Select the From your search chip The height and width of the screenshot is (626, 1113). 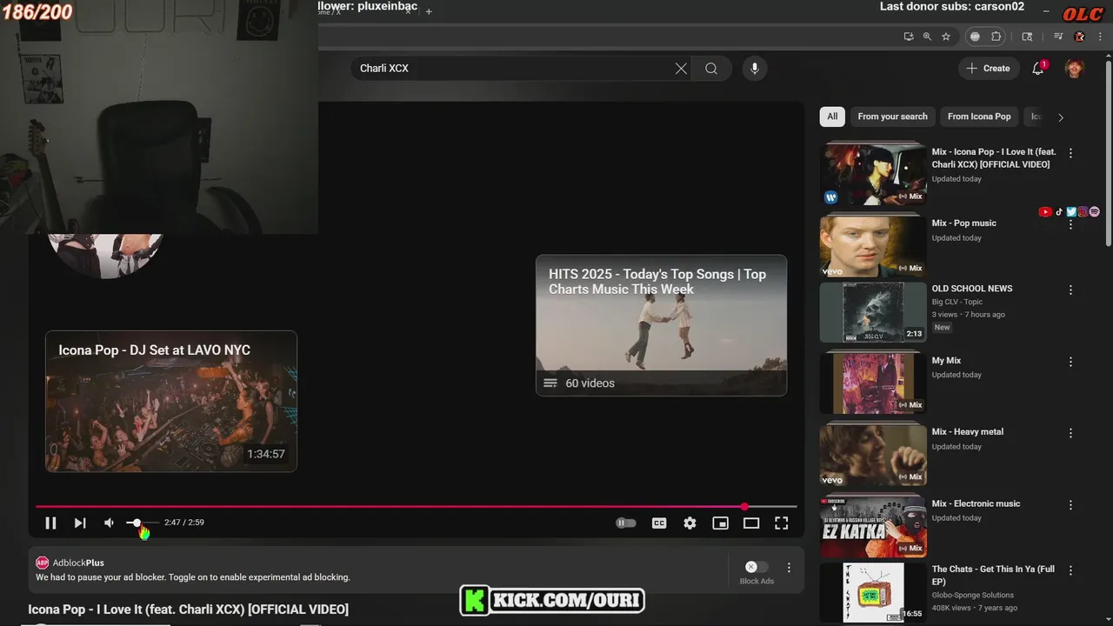pos(892,117)
